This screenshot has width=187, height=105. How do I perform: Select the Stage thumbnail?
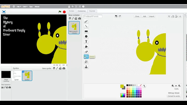(x=6, y=74)
